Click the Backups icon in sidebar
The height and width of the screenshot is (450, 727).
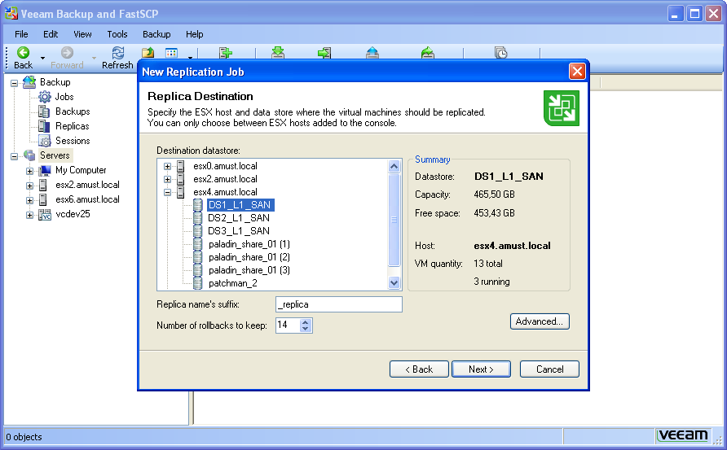[45, 111]
